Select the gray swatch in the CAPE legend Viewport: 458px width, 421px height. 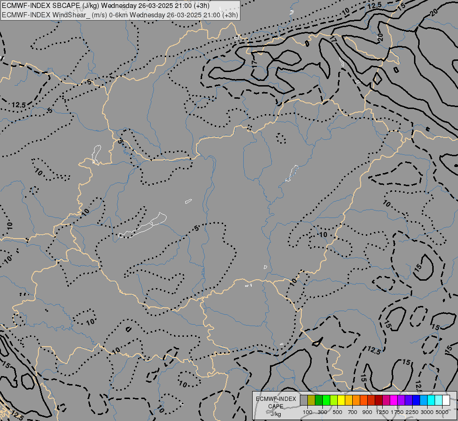[x=304, y=400]
